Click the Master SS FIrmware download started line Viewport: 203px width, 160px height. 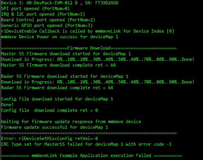coord(66,54)
